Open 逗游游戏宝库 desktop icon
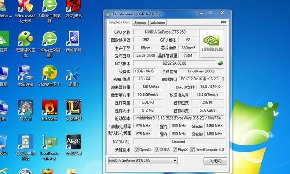The image size is (290, 174). pyautogui.click(x=26, y=44)
